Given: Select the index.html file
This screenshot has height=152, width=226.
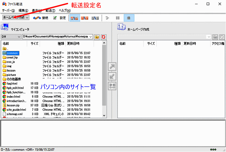Looking at the screenshot, I should click(x=13, y=96).
